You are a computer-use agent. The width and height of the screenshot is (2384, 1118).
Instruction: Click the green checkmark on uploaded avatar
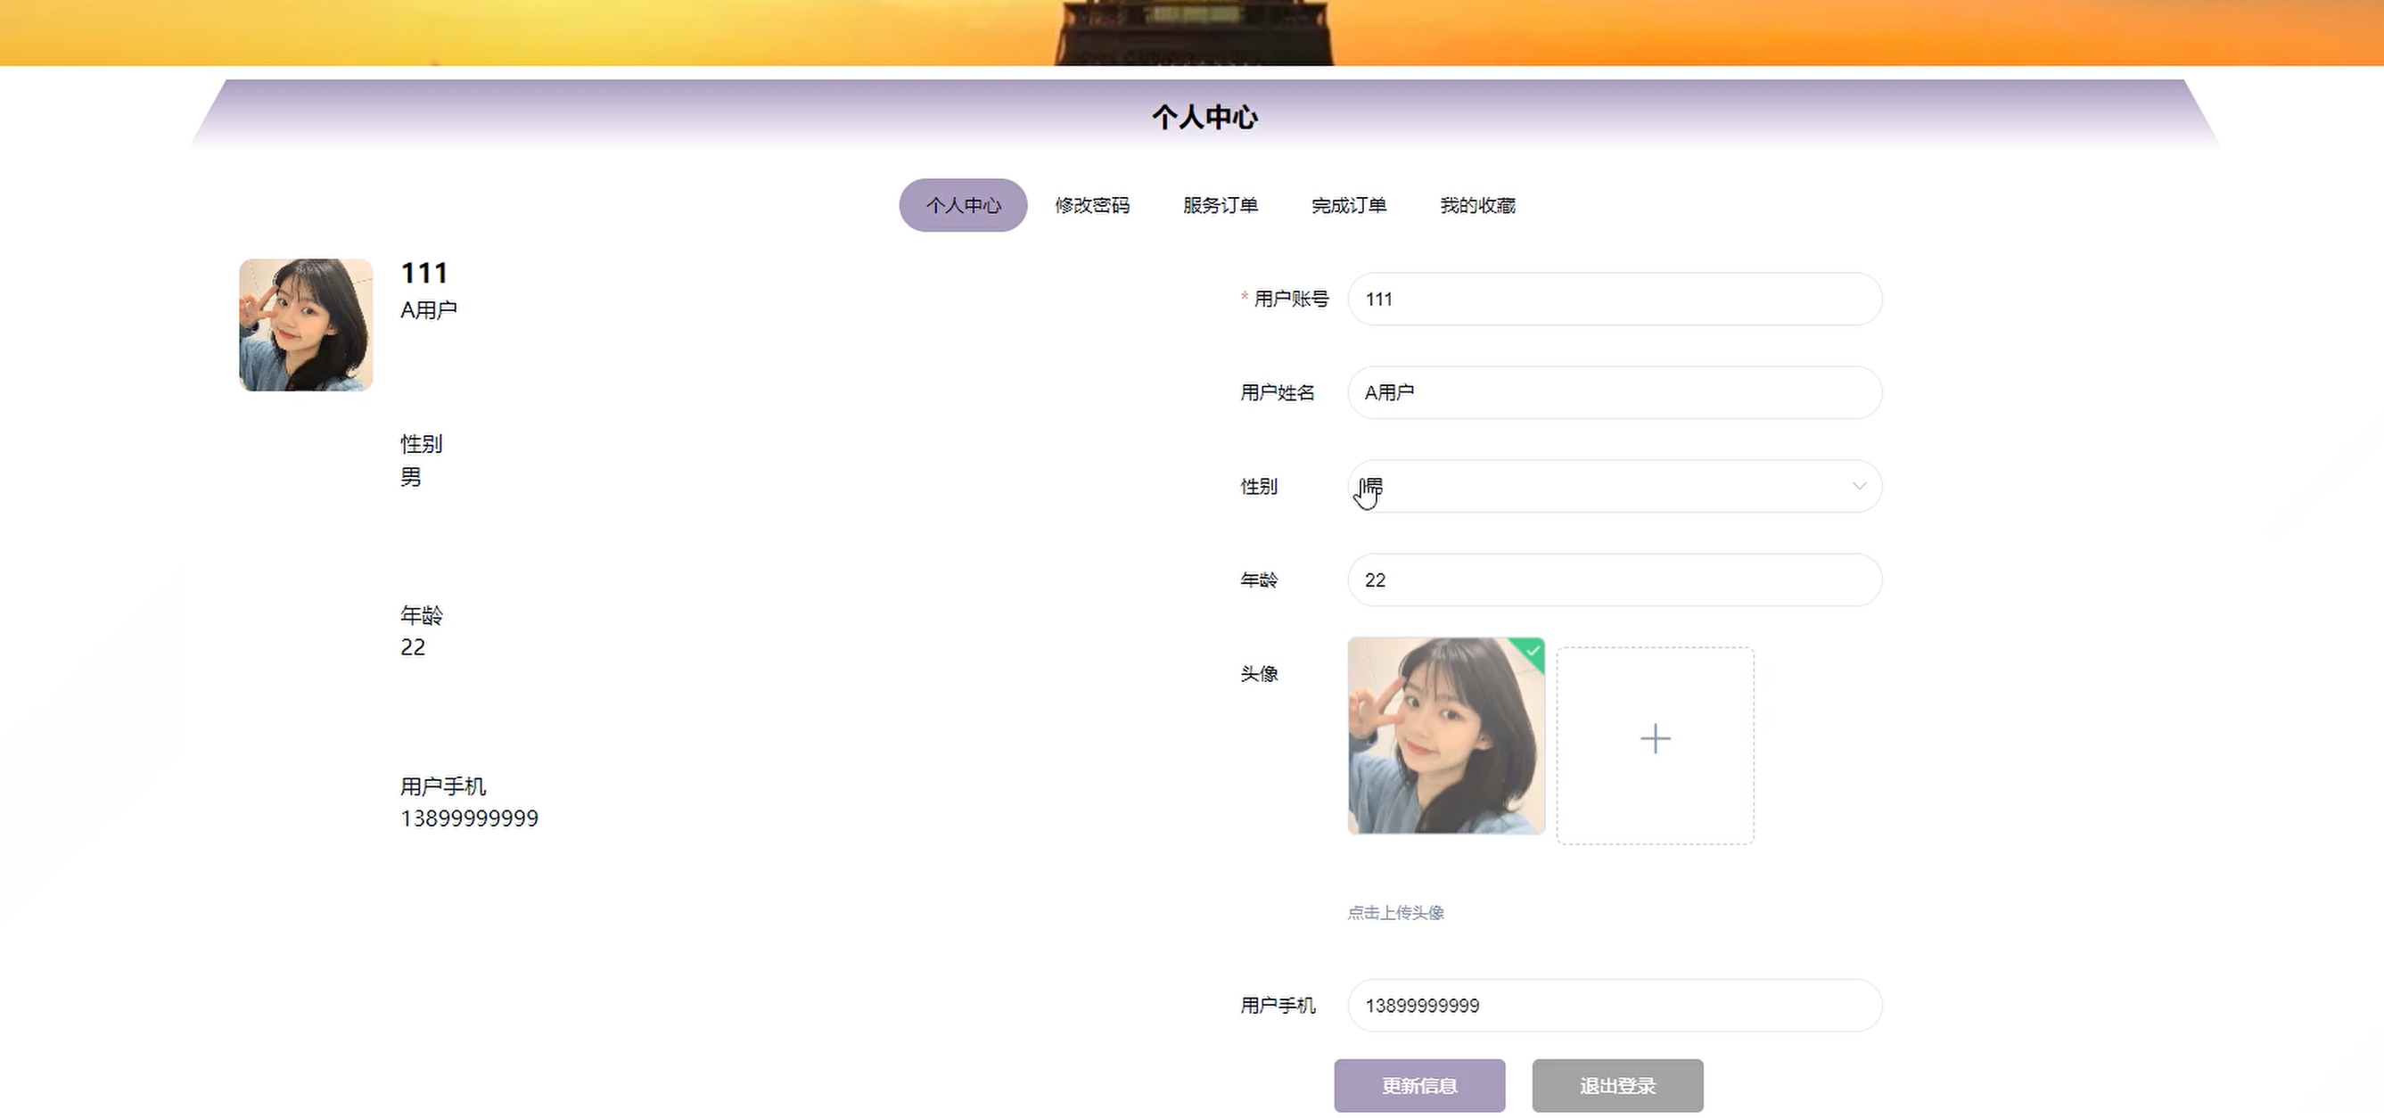coord(1533,651)
